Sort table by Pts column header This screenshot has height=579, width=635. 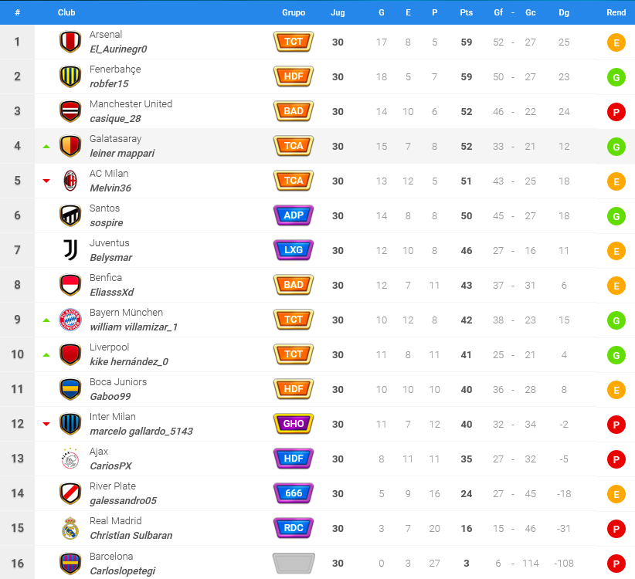pos(466,12)
